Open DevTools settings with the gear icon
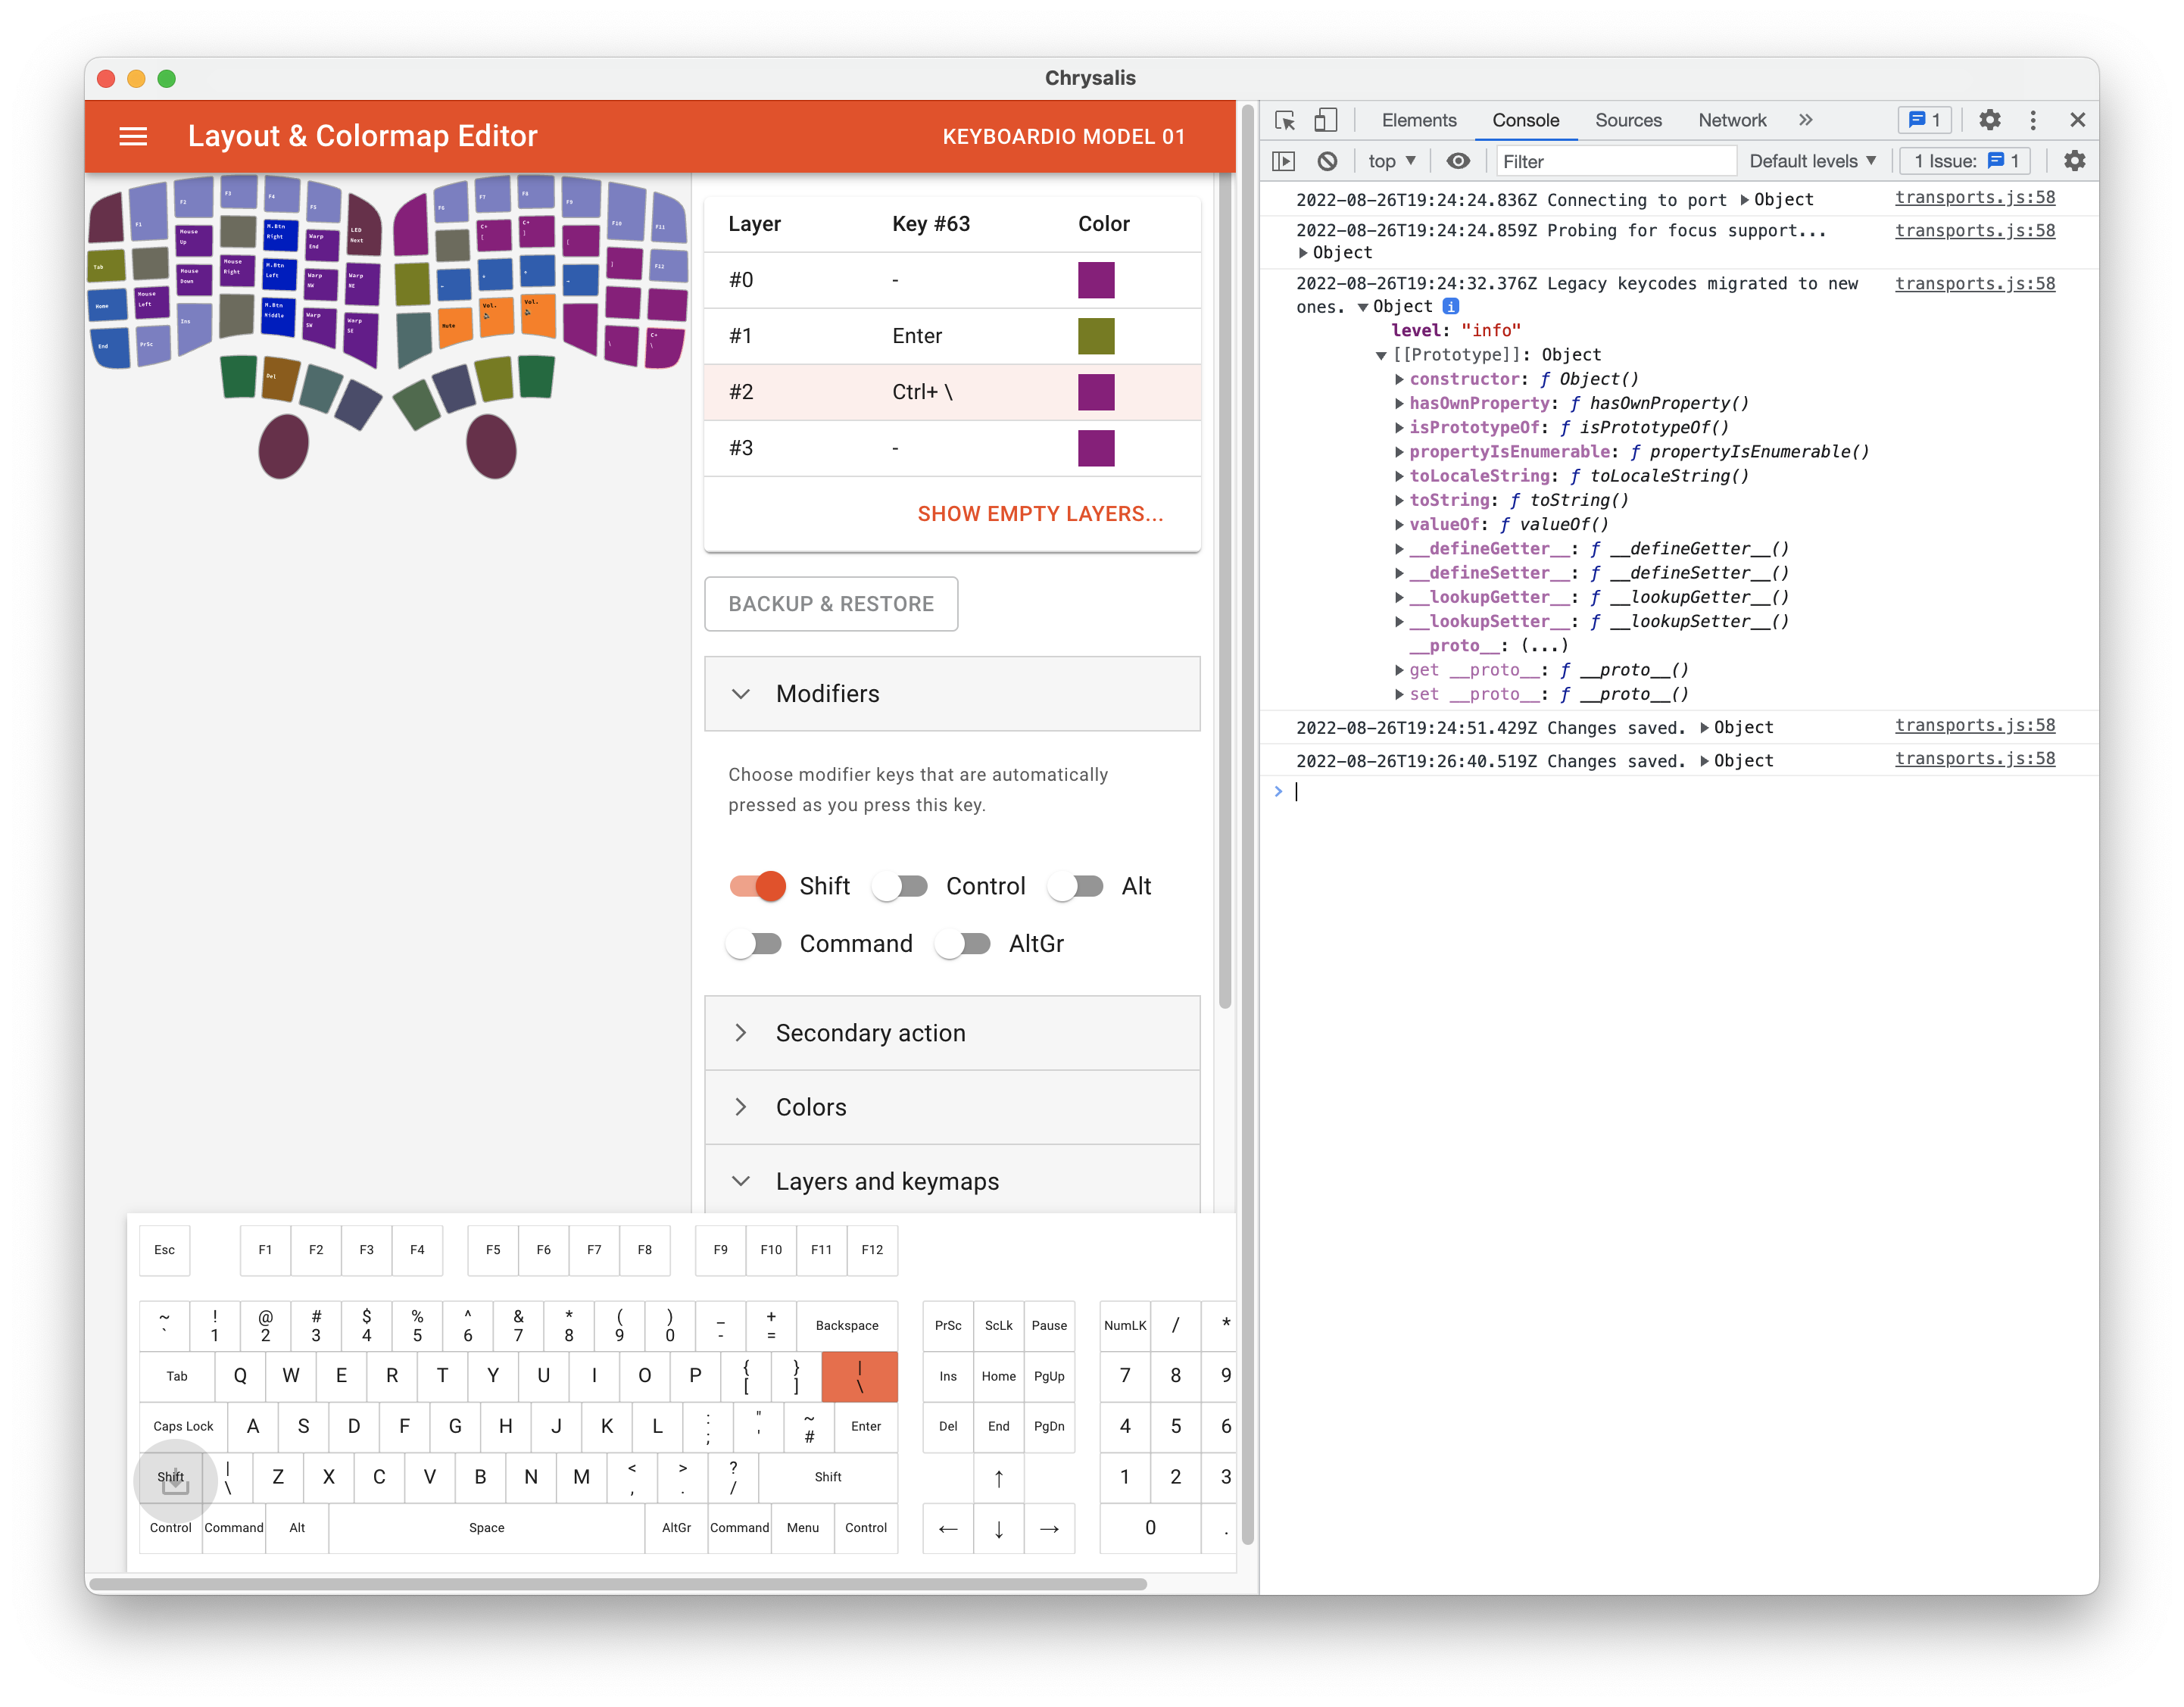Screen dimensions: 2184x1707 [1989, 120]
